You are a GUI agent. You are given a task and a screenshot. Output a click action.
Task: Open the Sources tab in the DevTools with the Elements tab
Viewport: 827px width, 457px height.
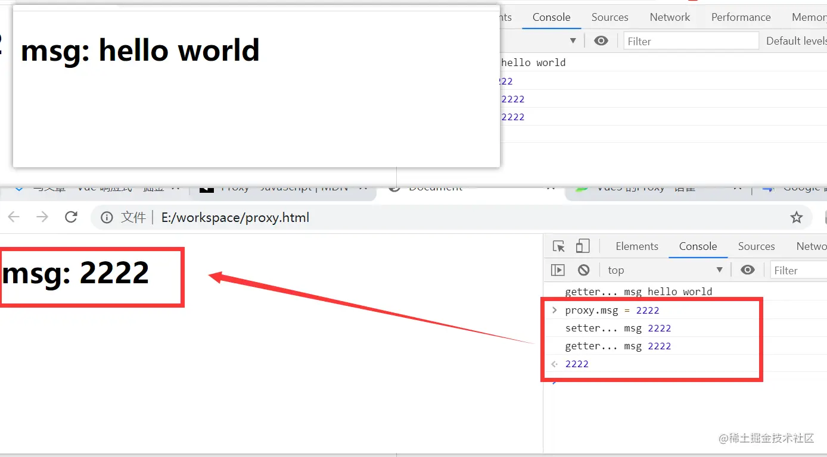[756, 246]
